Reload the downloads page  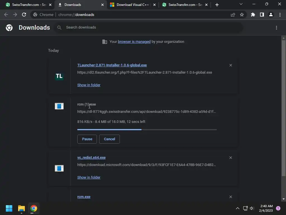pyautogui.click(x=24, y=15)
